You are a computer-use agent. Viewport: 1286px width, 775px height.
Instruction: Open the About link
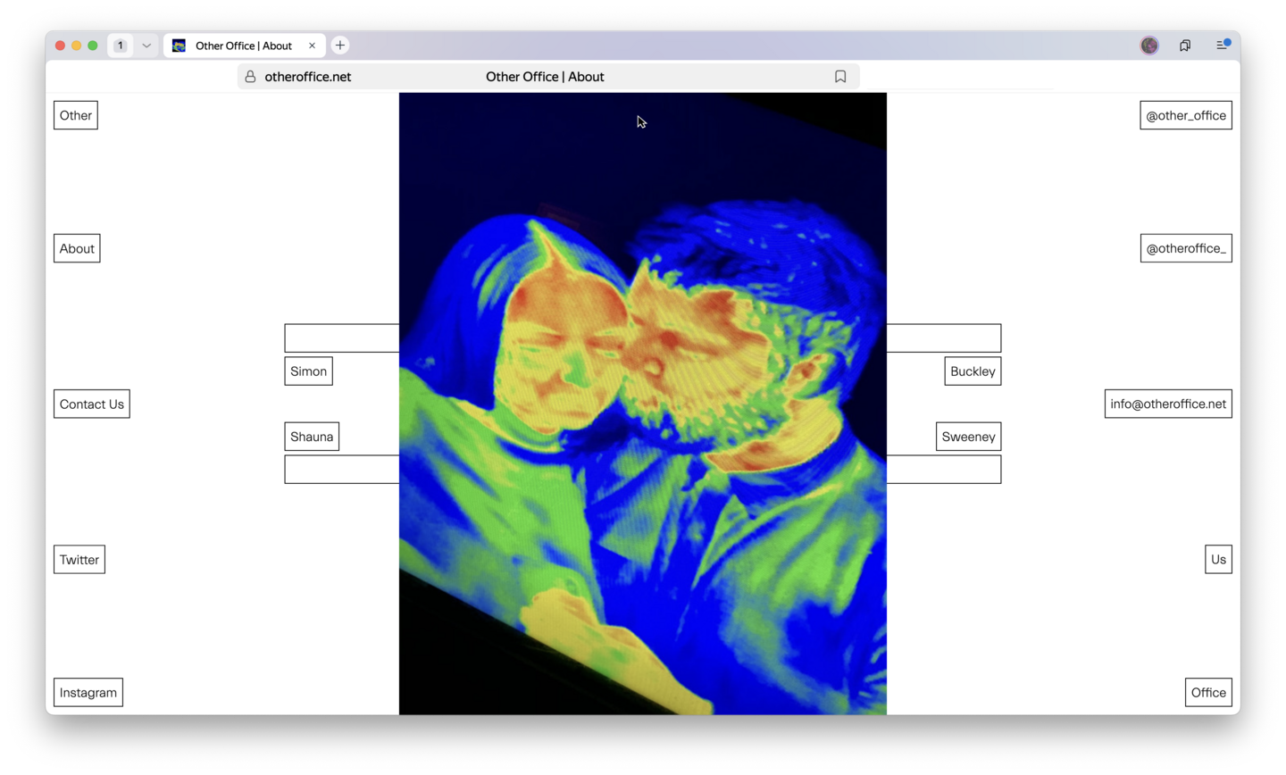pyautogui.click(x=77, y=248)
